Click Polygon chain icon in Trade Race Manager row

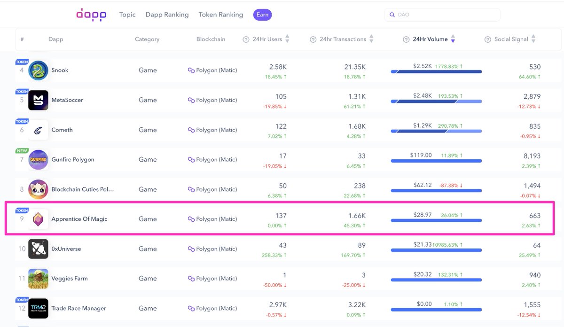coord(191,309)
